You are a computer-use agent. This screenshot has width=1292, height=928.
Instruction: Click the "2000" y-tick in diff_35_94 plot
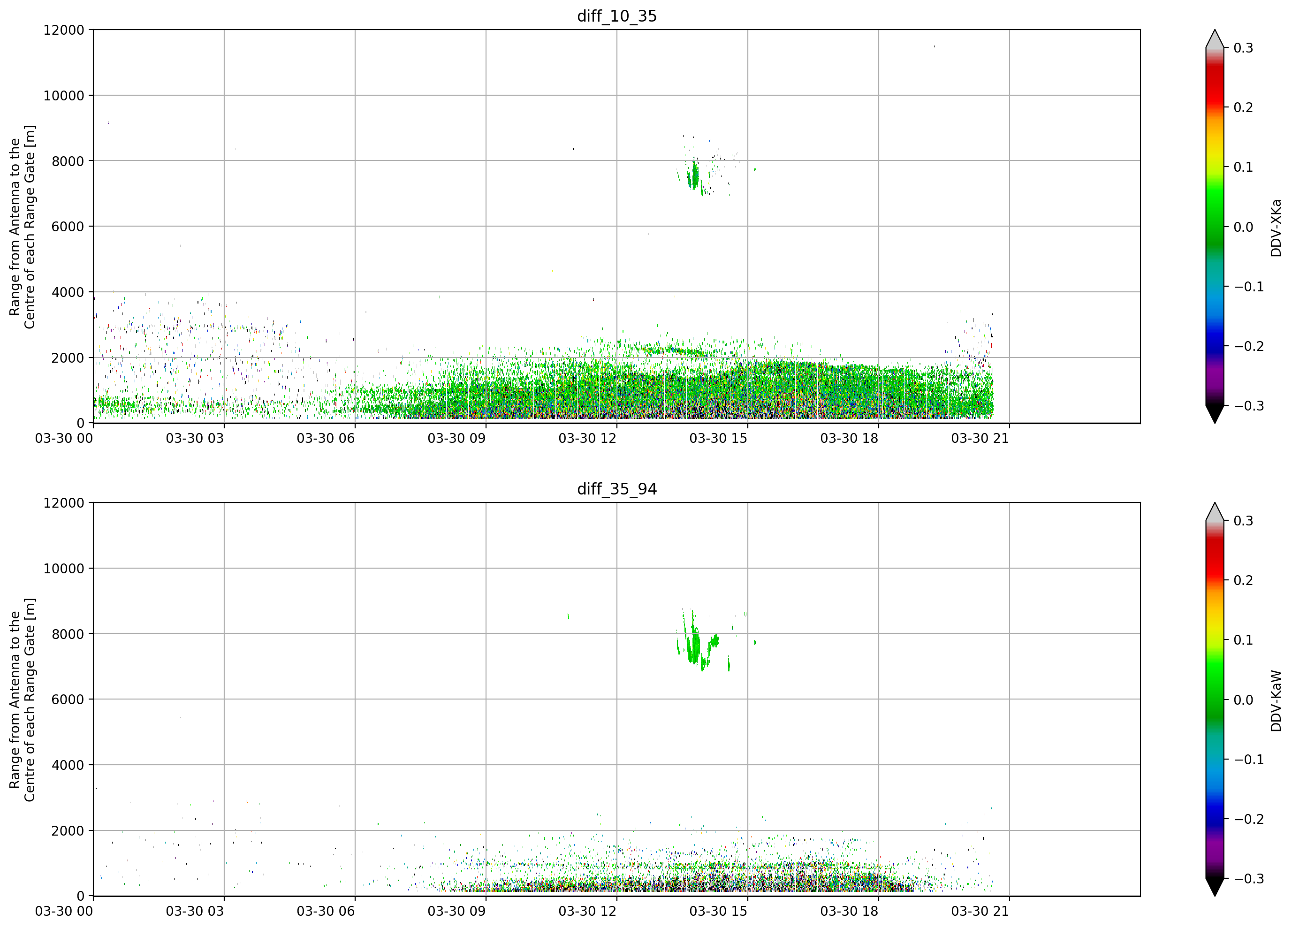[x=68, y=830]
